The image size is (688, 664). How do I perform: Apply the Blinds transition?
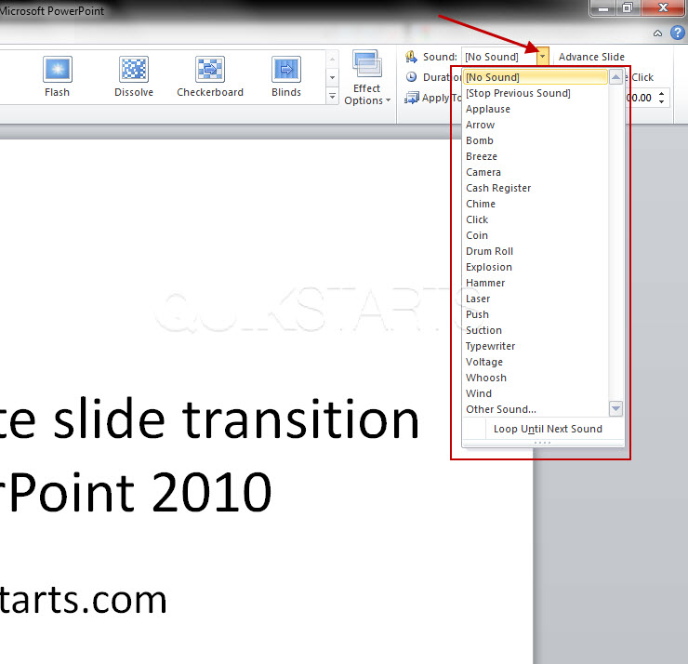coord(286,76)
